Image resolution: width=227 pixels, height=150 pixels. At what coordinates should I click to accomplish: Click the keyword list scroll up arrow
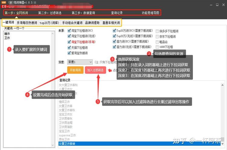tap(53, 34)
